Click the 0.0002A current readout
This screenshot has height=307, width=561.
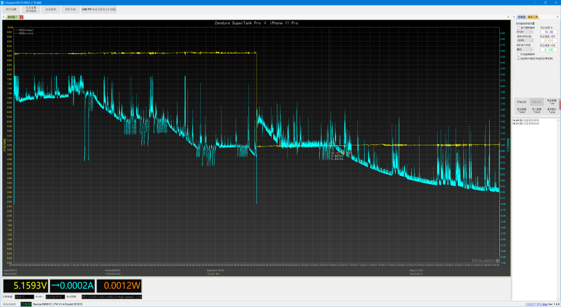(72, 286)
